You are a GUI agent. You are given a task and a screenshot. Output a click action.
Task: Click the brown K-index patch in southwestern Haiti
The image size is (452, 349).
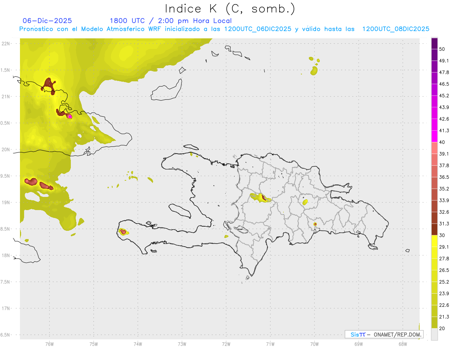pyautogui.click(x=122, y=232)
